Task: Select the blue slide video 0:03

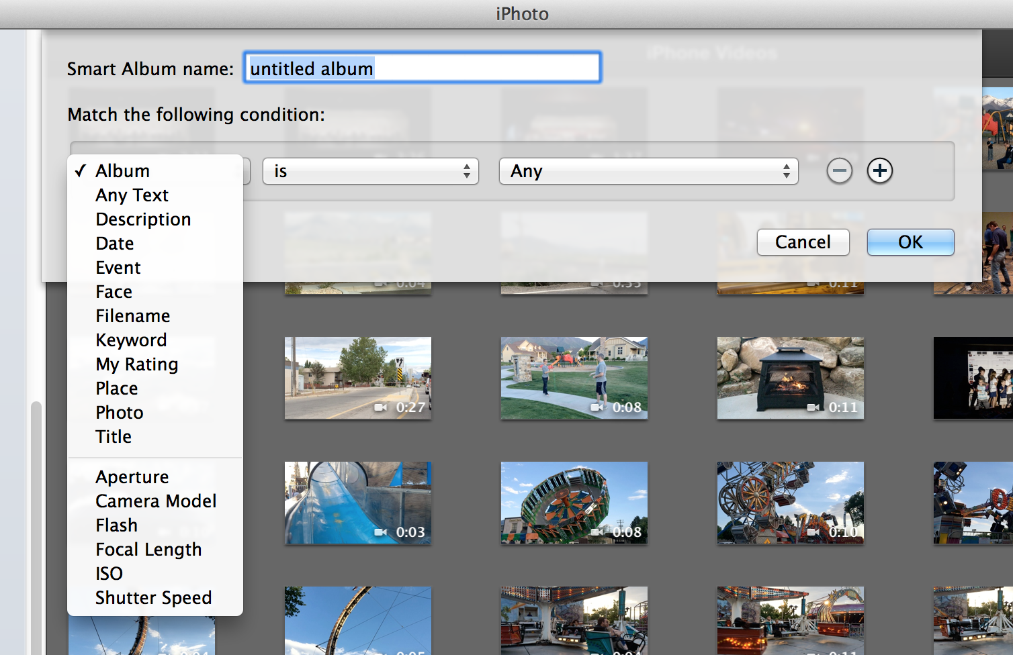Action: coord(358,503)
